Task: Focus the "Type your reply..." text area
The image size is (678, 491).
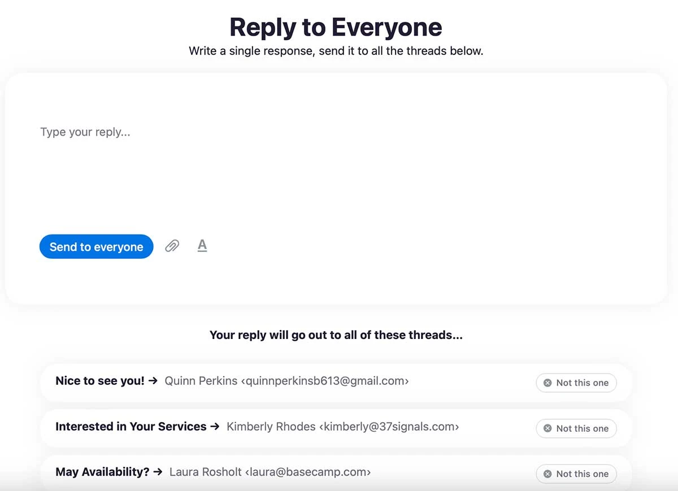Action: point(336,170)
